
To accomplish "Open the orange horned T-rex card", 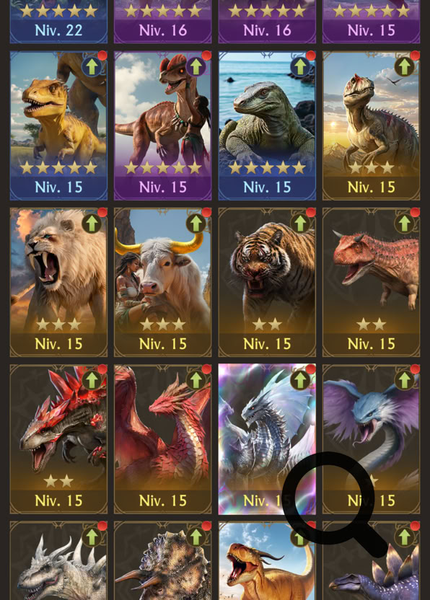I will 267,560.
